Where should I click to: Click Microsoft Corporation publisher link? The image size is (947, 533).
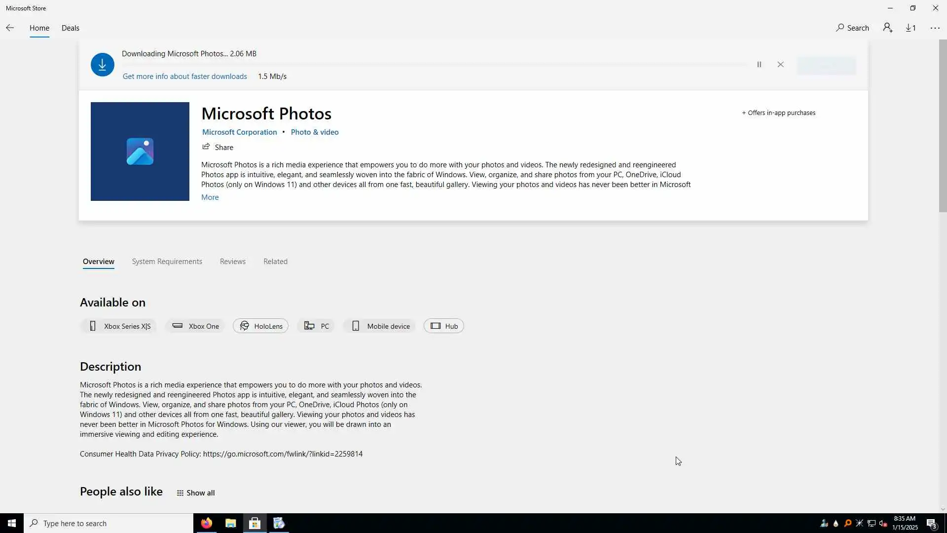click(239, 132)
